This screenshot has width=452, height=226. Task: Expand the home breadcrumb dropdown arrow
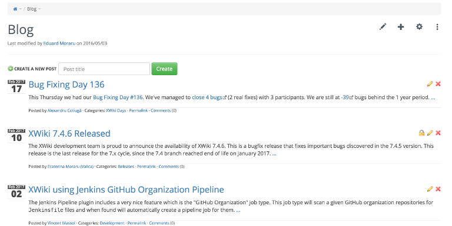[21, 9]
